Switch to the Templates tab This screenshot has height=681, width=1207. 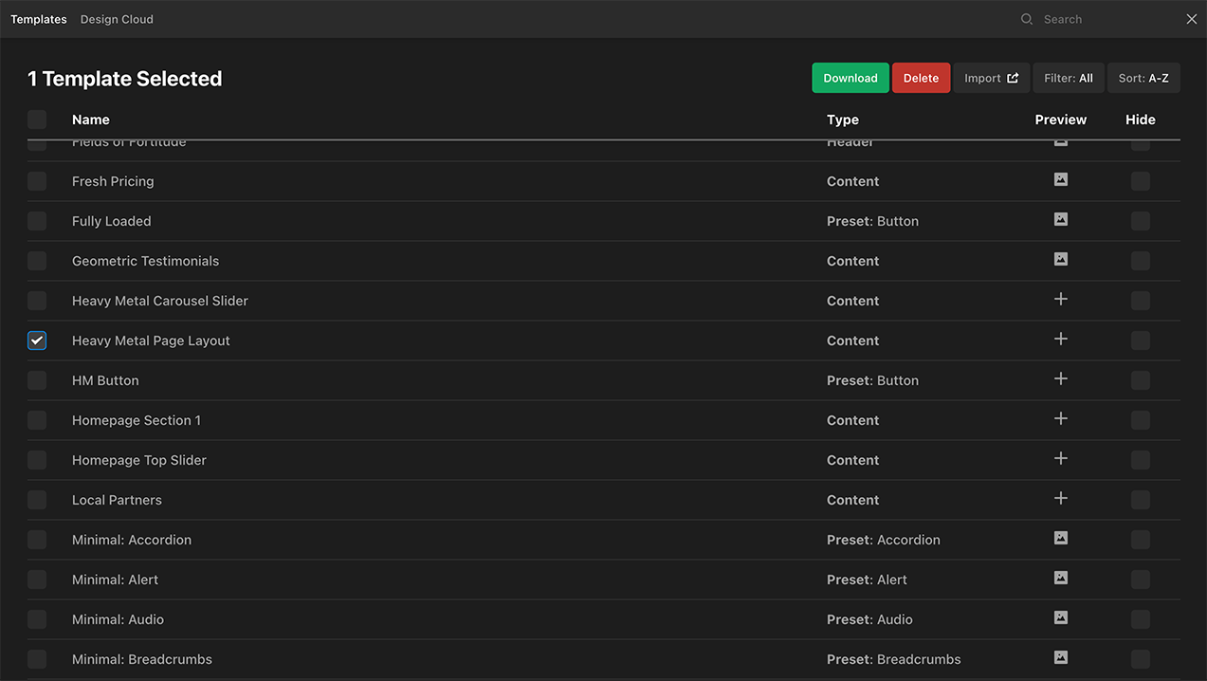click(x=39, y=19)
